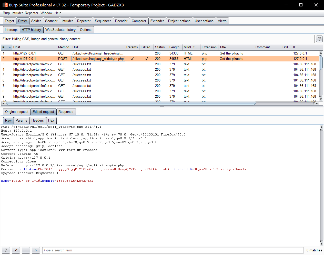The image size is (324, 255).
Task: Select history row 1 sqli_header request
Action: [160, 53]
